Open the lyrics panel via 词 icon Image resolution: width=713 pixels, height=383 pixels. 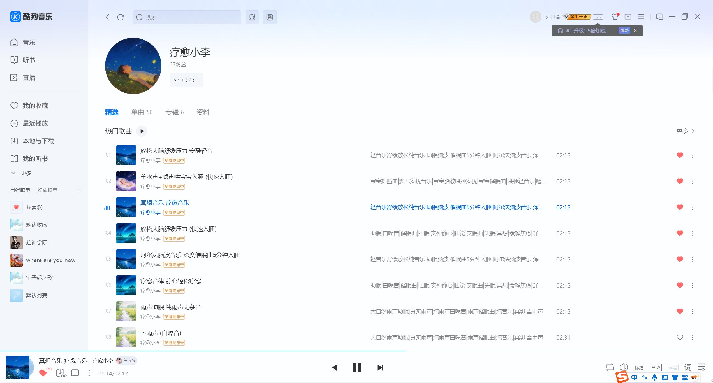(687, 367)
